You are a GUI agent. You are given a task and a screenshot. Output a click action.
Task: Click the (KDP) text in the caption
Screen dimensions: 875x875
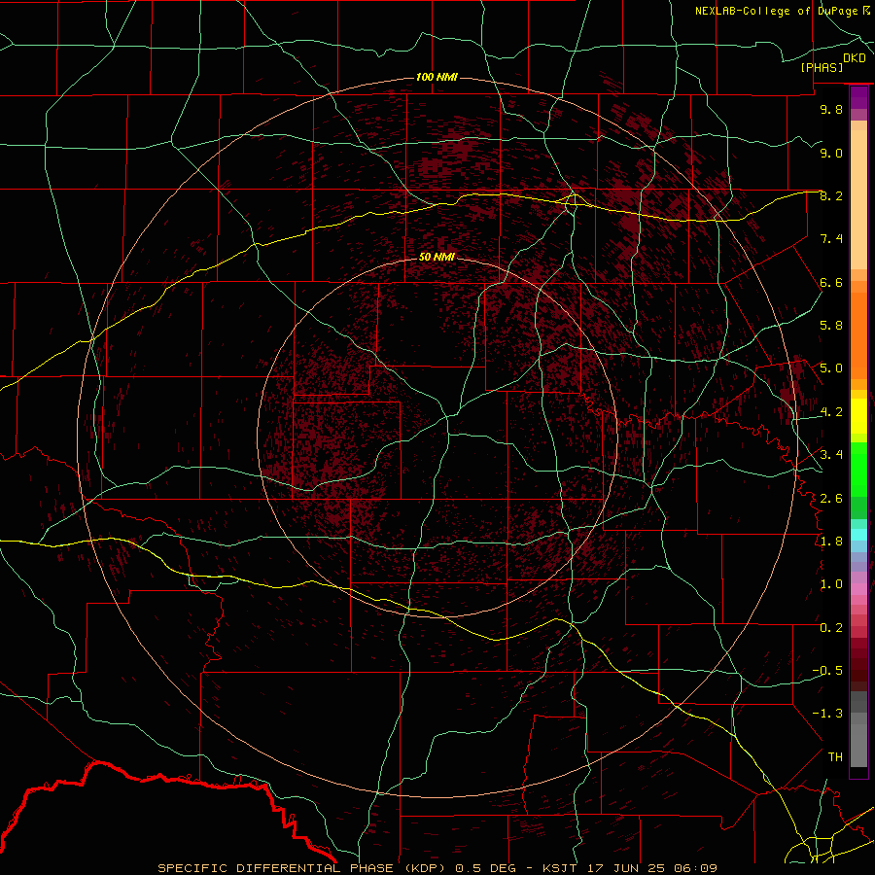click(425, 868)
